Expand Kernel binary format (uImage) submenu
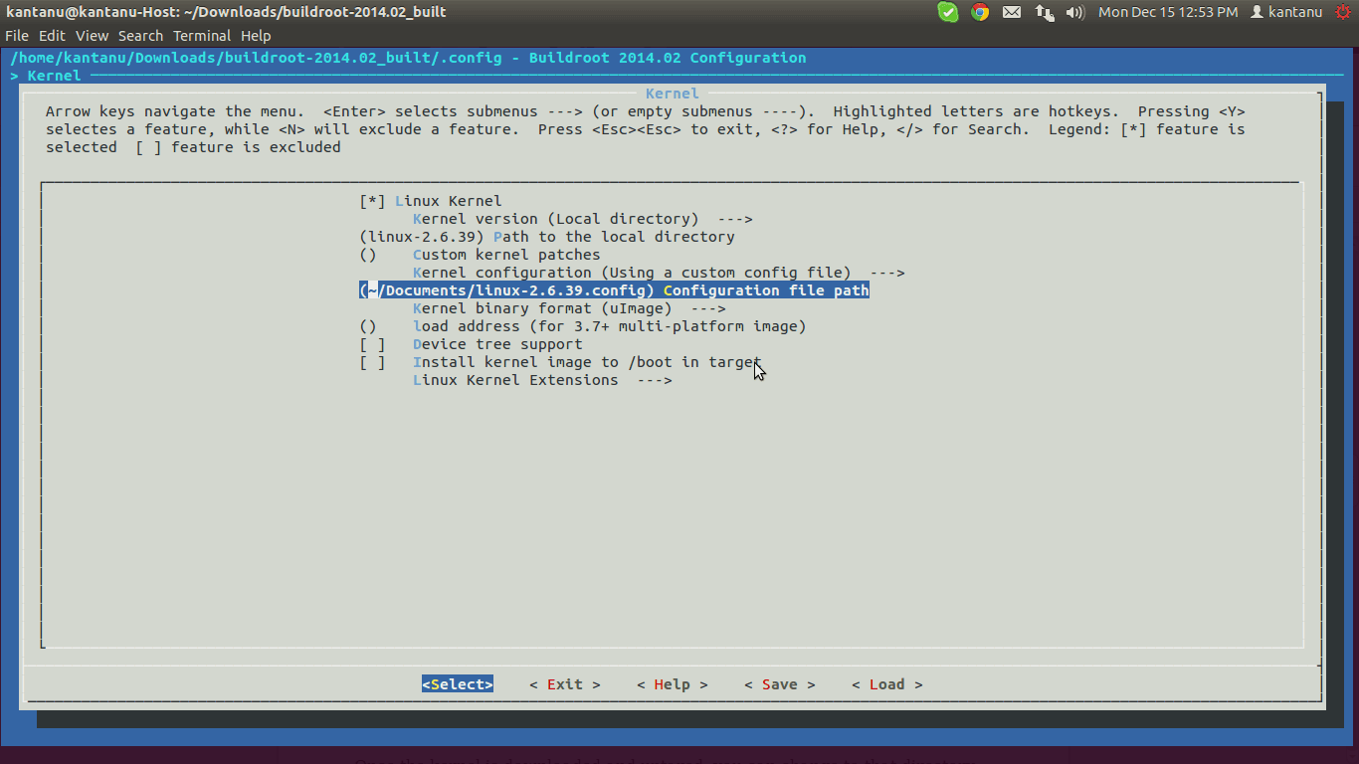The width and height of the screenshot is (1359, 764). [x=569, y=308]
